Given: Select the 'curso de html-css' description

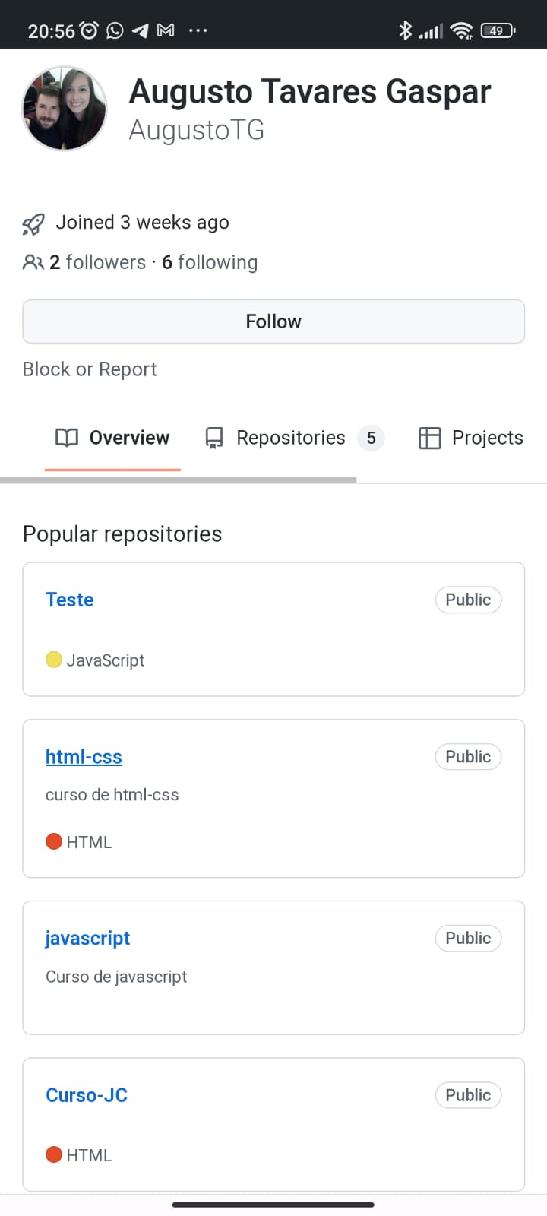Looking at the screenshot, I should tap(112, 795).
